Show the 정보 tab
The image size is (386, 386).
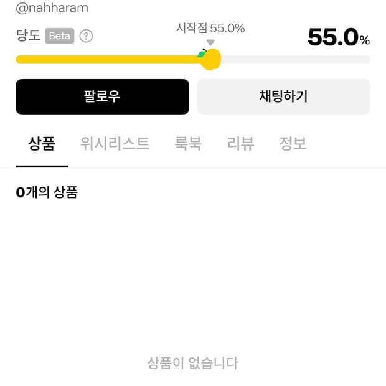click(x=293, y=144)
